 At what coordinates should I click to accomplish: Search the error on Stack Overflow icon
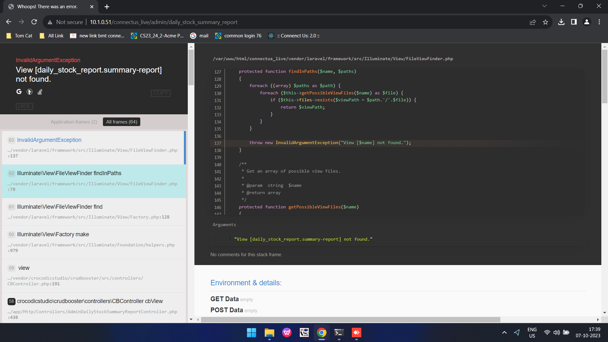40,92
